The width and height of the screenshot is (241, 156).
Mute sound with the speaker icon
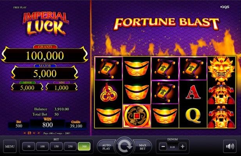[230, 146]
